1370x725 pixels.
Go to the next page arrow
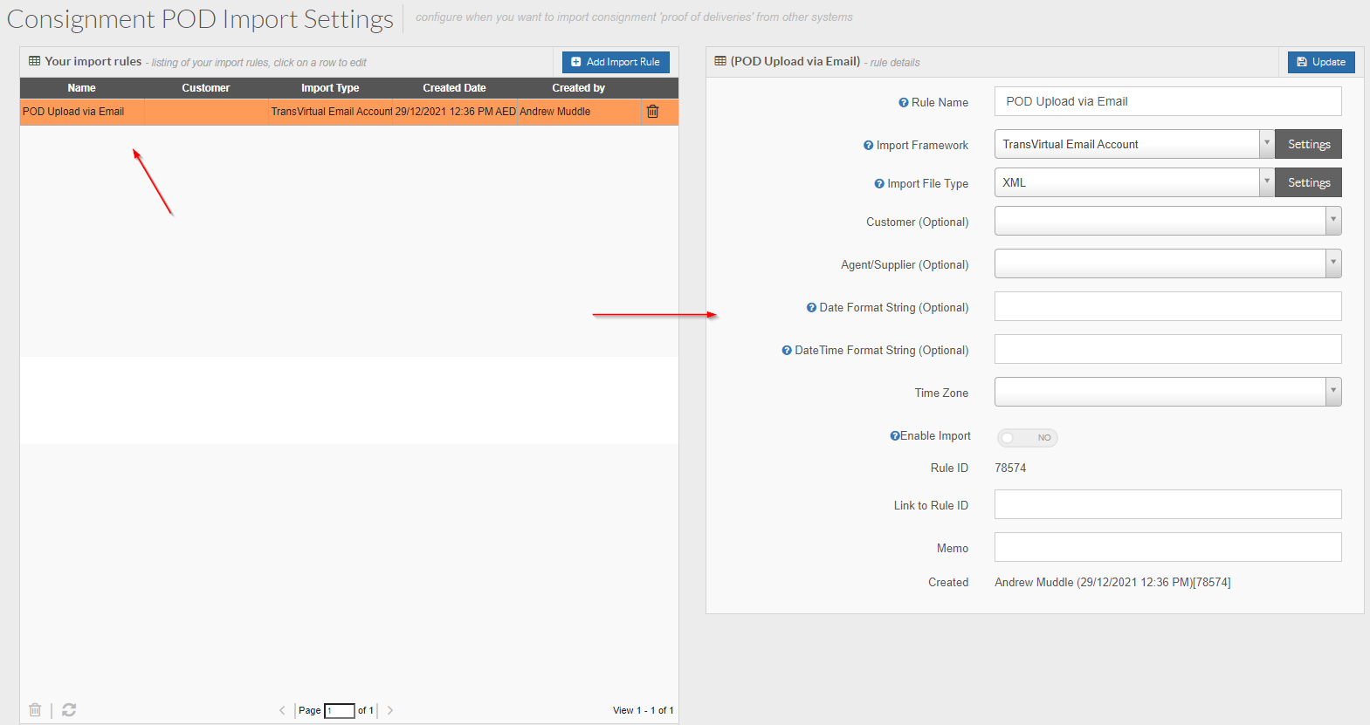390,710
